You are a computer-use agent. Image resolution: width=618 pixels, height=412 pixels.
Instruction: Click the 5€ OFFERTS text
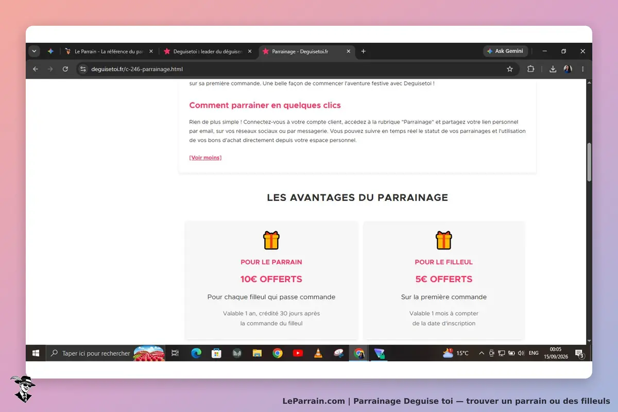click(444, 279)
